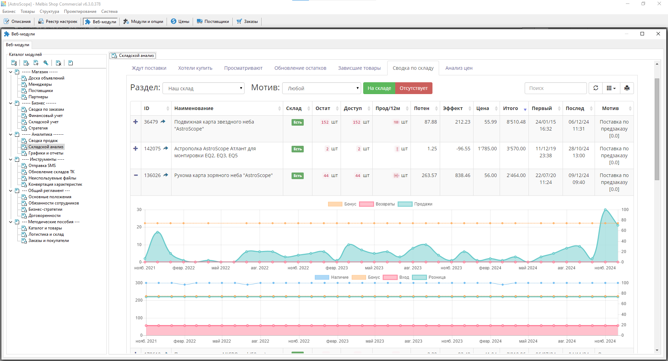Open the Система menu
Viewport: 668px width, 361px height.
[x=109, y=11]
